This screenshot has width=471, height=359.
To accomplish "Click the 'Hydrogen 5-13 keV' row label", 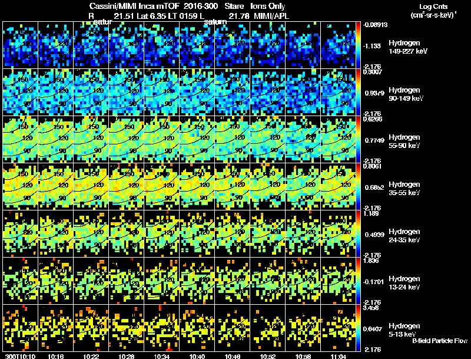I will (x=404, y=330).
